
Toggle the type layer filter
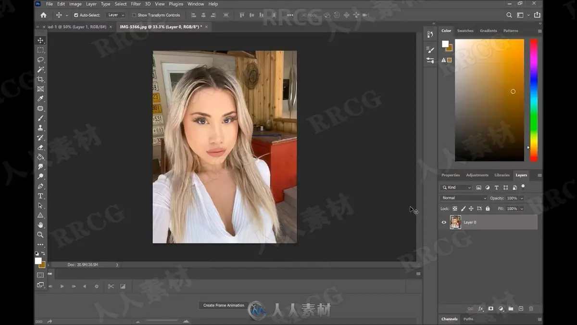pyautogui.click(x=497, y=187)
